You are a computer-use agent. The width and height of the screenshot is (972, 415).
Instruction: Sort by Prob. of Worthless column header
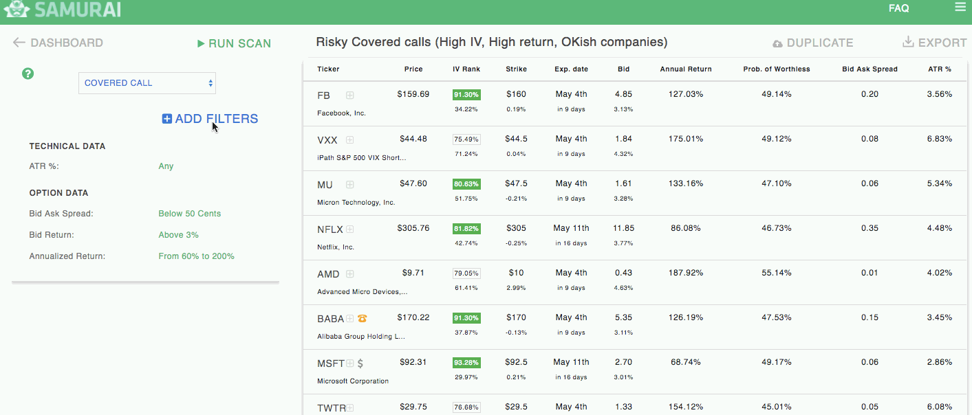777,69
